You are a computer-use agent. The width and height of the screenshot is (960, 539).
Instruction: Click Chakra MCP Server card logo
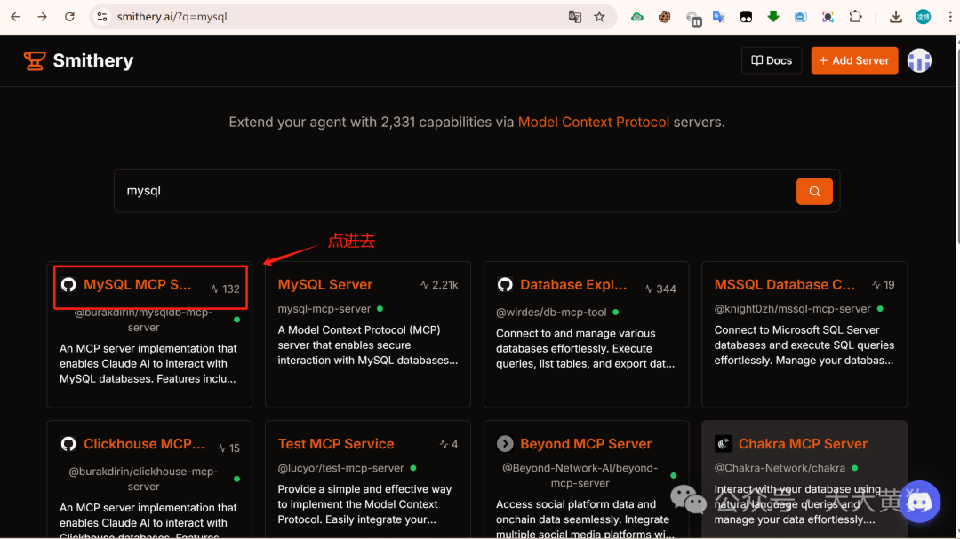pos(723,444)
